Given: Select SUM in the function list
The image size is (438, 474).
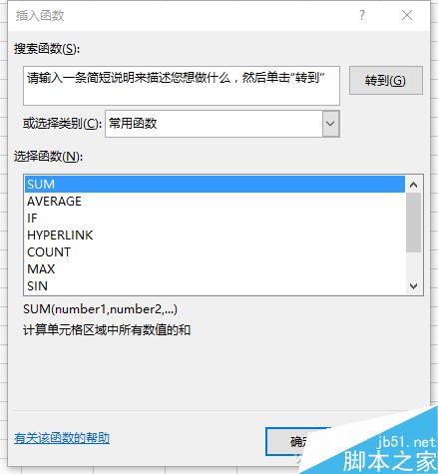Looking at the screenshot, I should (215, 185).
